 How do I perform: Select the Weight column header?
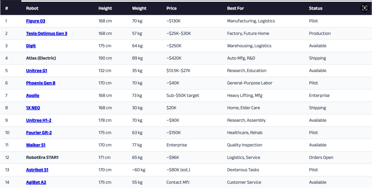click(x=139, y=8)
